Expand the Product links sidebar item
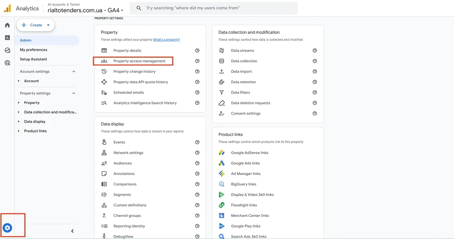The height and width of the screenshot is (239, 454). (x=19, y=131)
